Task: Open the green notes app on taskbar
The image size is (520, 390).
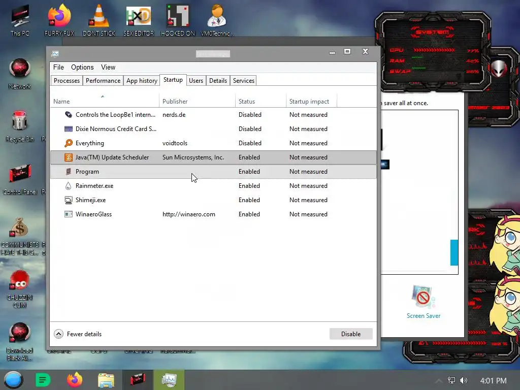Action: tap(43, 380)
